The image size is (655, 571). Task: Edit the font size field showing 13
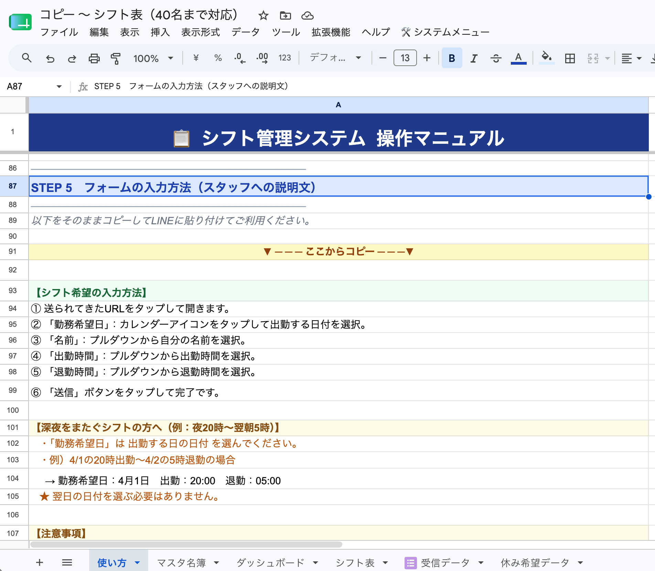coord(405,58)
